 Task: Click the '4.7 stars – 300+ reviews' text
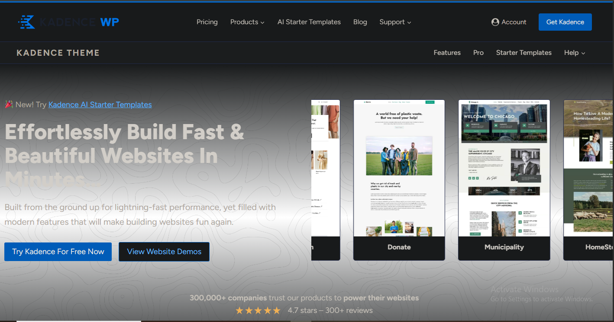330,310
